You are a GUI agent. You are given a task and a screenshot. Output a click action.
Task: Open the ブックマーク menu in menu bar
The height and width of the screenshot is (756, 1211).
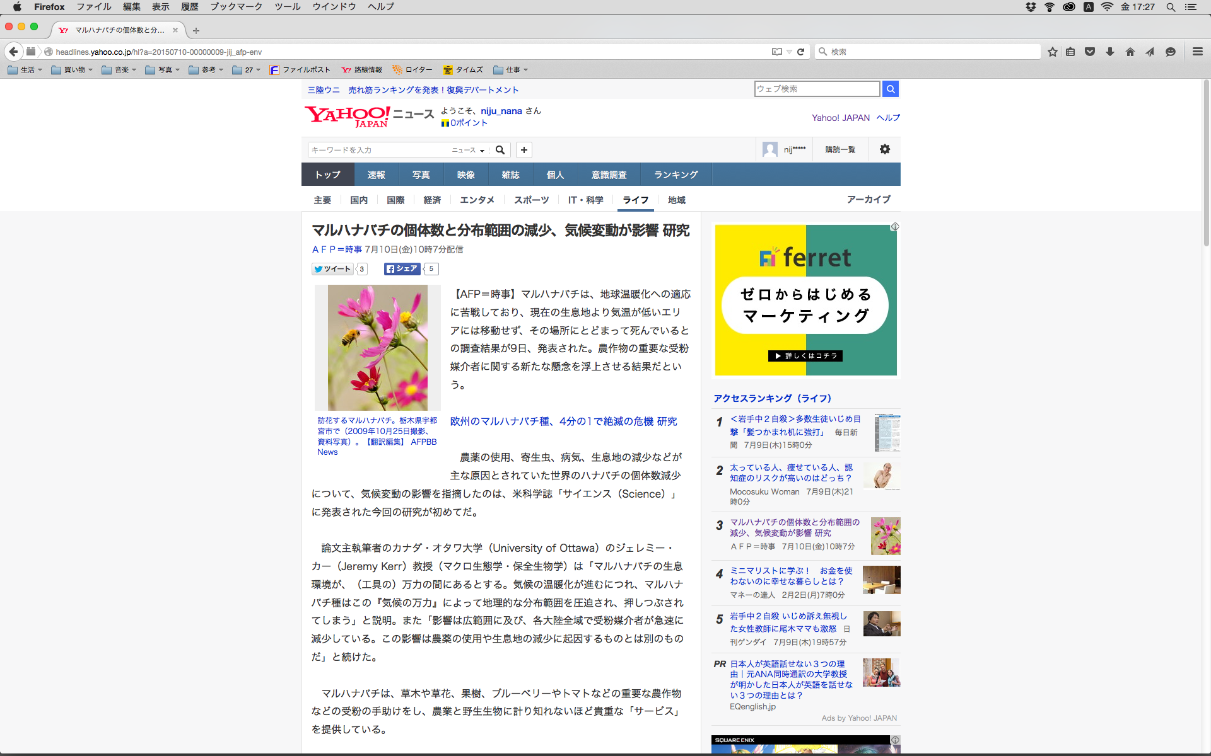point(236,6)
